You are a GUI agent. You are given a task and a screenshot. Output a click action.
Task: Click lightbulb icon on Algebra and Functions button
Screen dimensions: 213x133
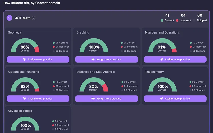(x=24, y=98)
